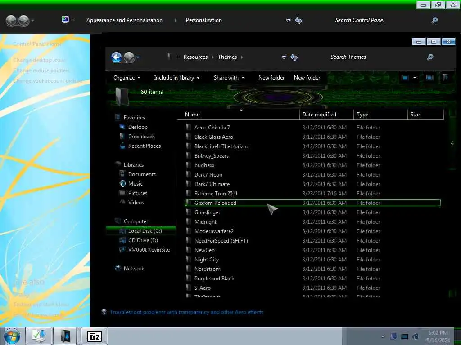Select BlackLineInTheHorizon folder icon

189,146
